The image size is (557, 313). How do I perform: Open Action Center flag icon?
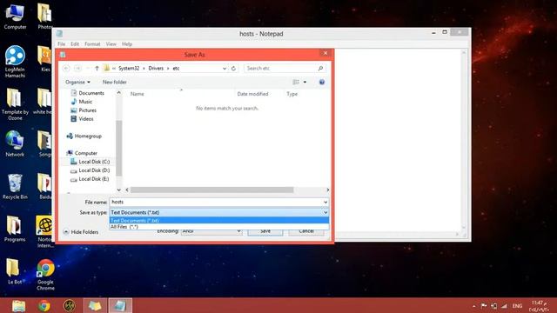(484, 306)
